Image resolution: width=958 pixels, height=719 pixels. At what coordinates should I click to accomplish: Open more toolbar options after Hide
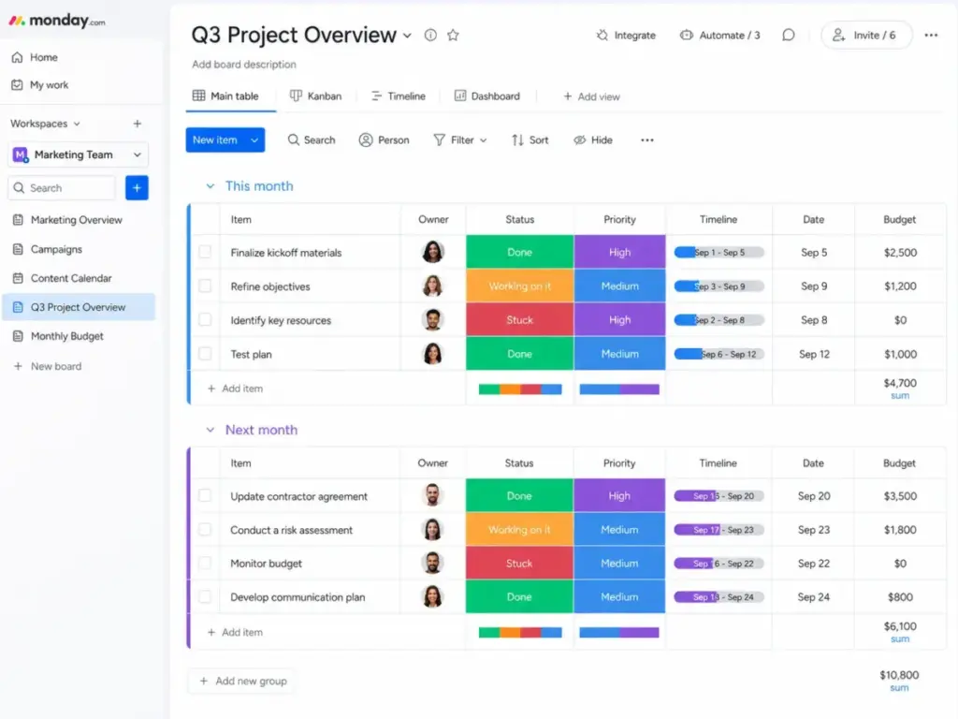pyautogui.click(x=647, y=140)
